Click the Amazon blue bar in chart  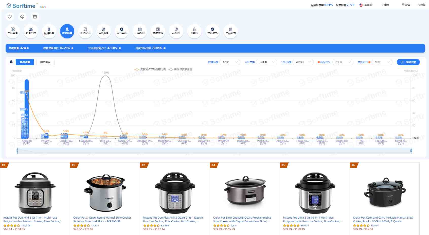click(x=27, y=109)
